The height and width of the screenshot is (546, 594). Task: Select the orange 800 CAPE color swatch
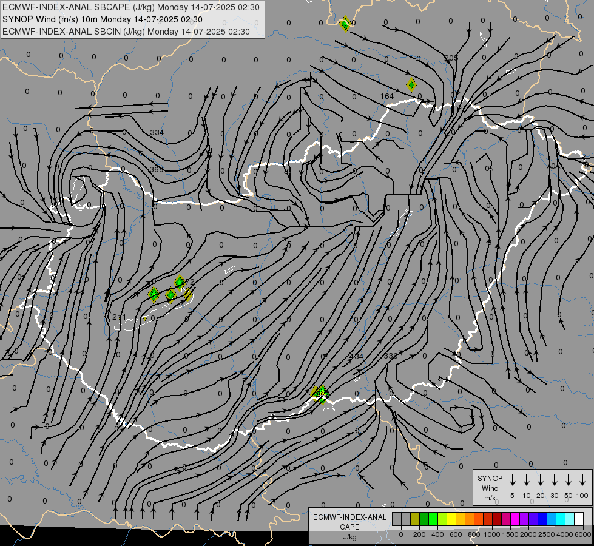click(470, 519)
